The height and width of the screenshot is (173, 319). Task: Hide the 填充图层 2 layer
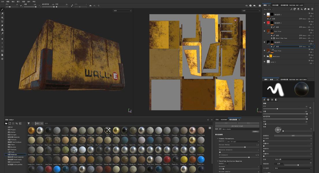[x=264, y=23]
